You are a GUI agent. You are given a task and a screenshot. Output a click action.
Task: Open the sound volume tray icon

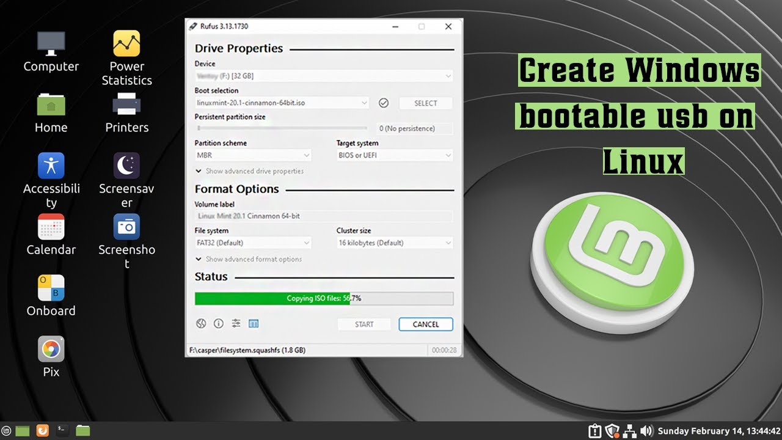click(646, 431)
